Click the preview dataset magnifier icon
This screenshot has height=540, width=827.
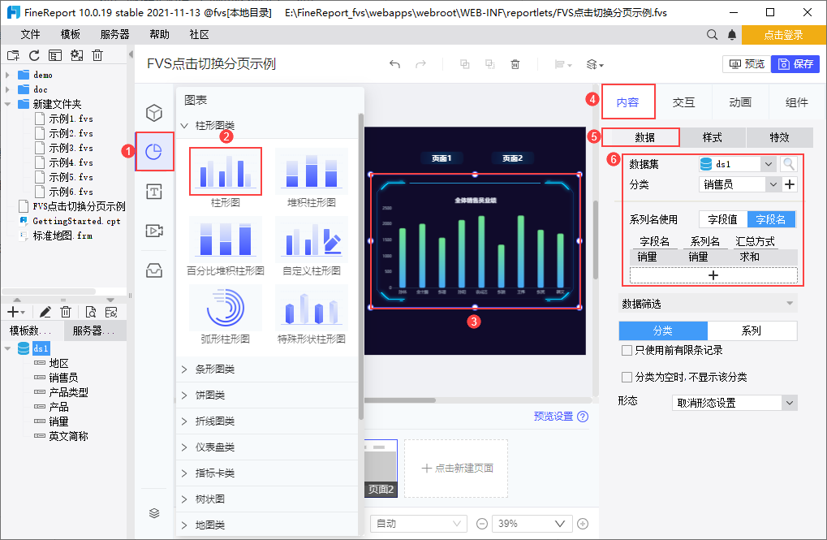(x=91, y=312)
